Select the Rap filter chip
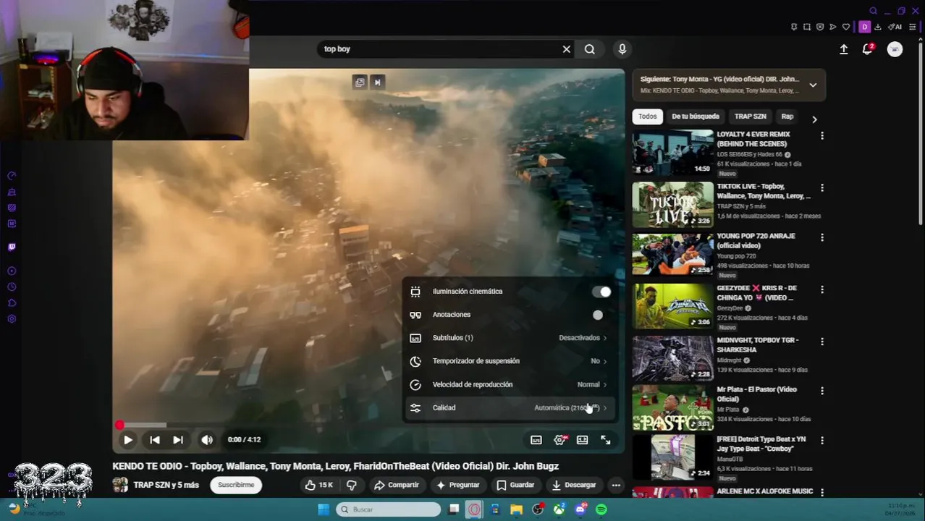 787,117
